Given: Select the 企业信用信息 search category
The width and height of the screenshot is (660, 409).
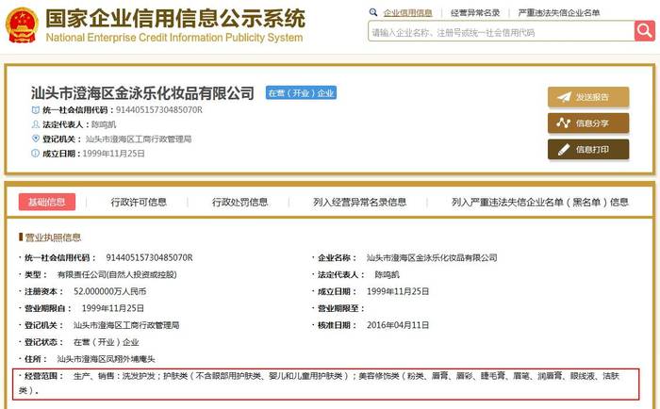Looking at the screenshot, I should click(x=407, y=12).
